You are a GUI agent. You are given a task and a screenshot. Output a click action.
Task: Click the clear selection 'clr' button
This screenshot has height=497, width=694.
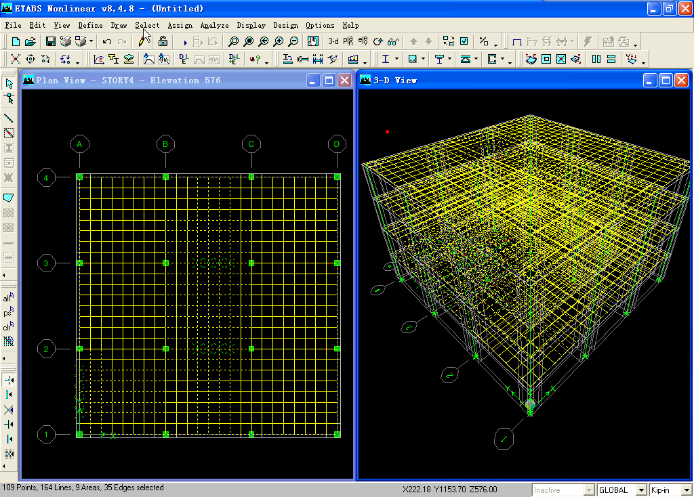[8, 327]
